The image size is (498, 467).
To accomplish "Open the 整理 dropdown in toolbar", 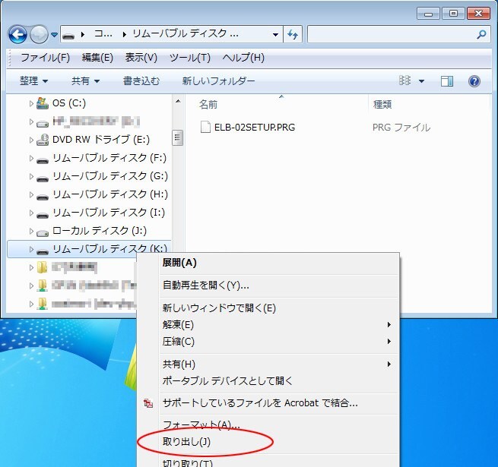I will point(34,81).
